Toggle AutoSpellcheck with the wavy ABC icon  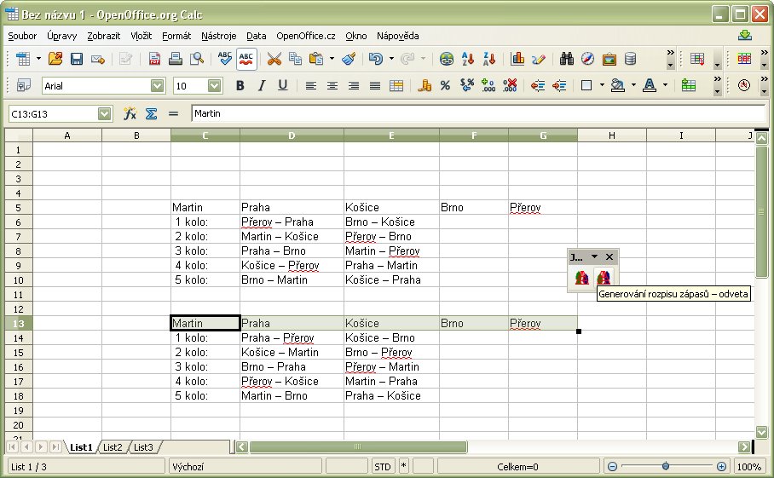[x=245, y=59]
